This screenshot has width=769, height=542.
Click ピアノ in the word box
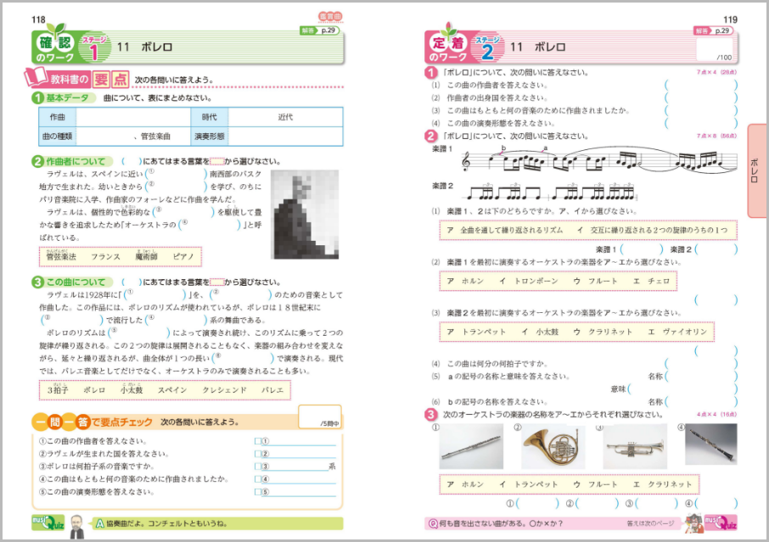tap(183, 257)
